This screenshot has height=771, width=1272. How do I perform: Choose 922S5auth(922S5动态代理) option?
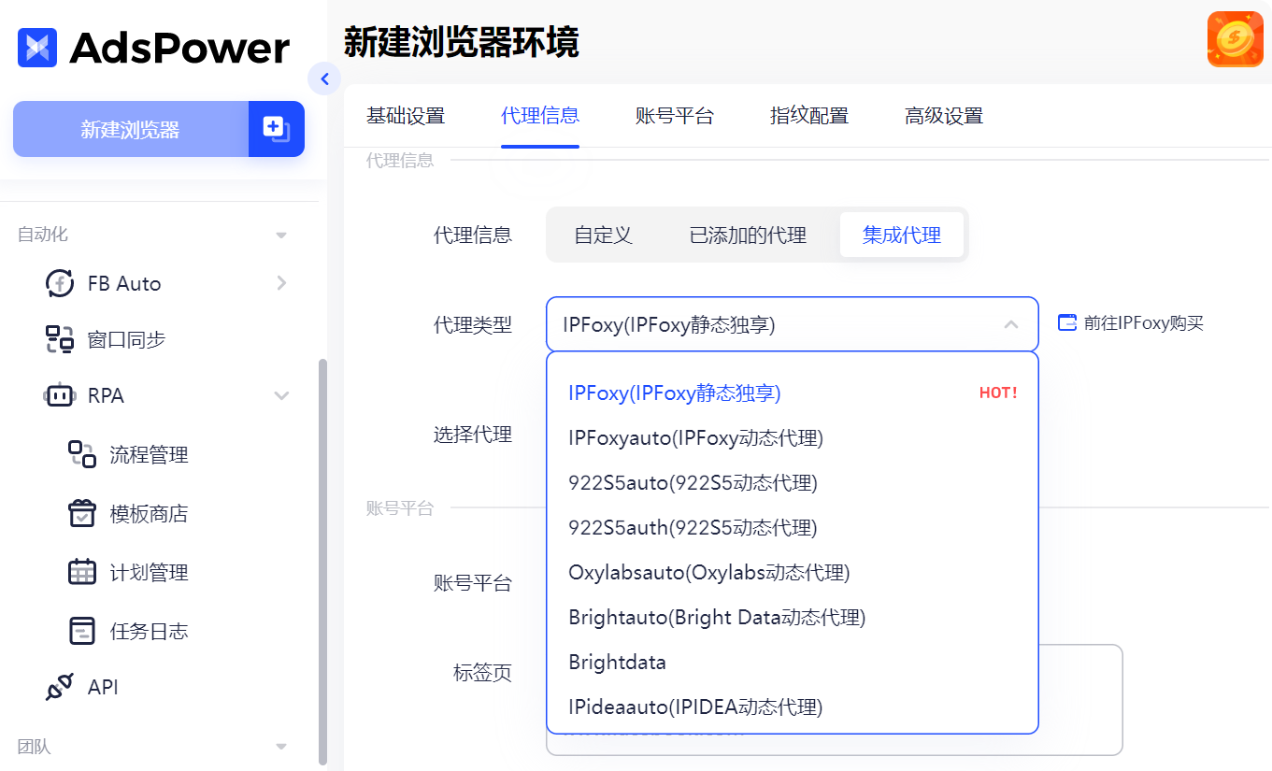tap(793, 528)
